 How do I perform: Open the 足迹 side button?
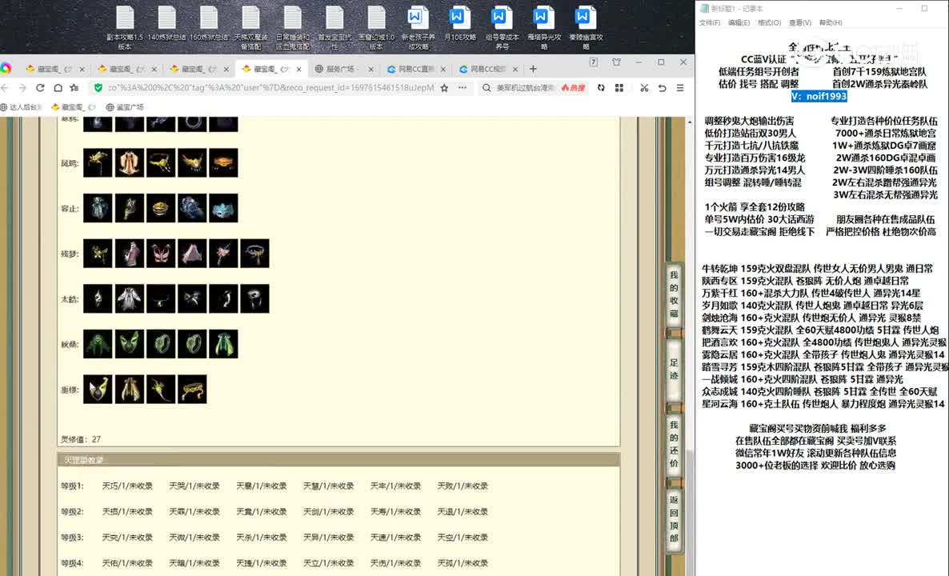pos(674,369)
